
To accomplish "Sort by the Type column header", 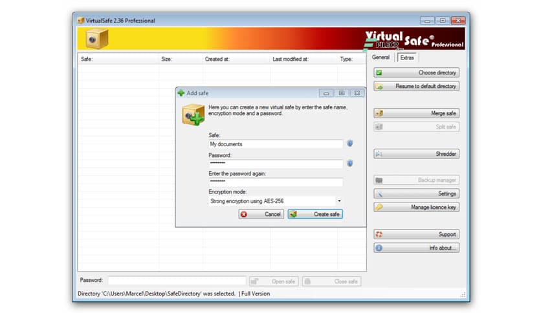I will (351, 59).
